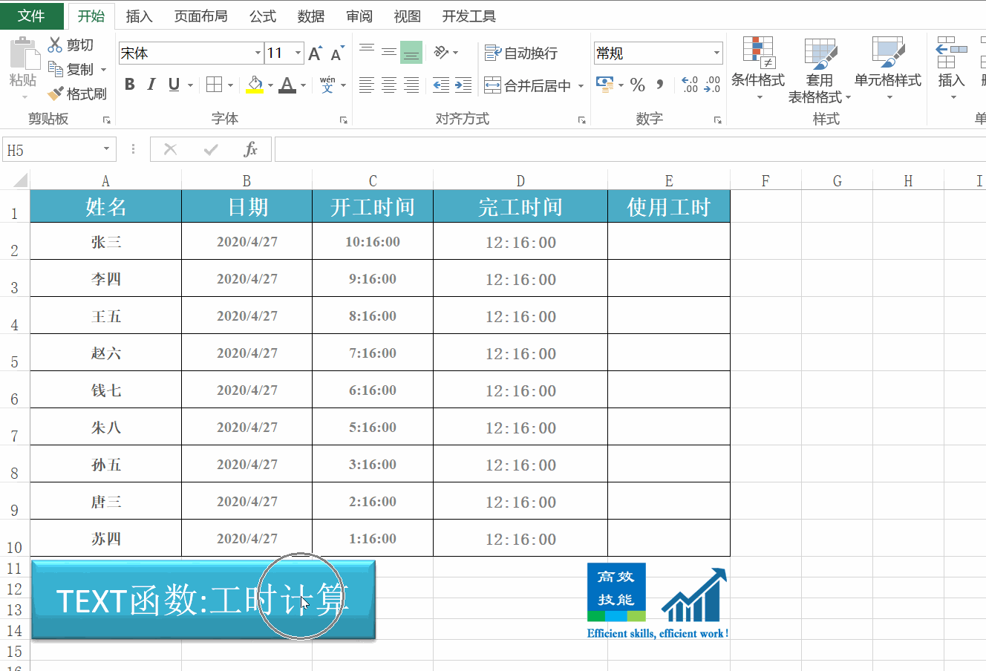Image resolution: width=986 pixels, height=671 pixels.
Task: Expand the underline style dropdown arrow
Action: [x=191, y=85]
